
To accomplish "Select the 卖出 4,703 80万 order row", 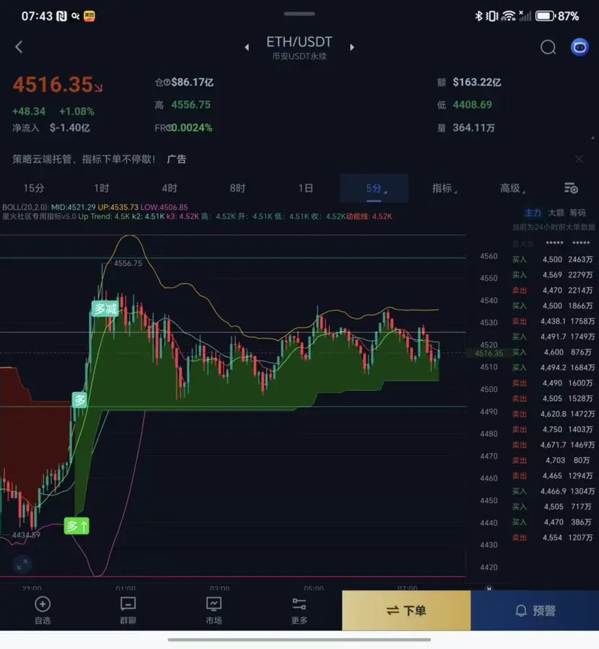I will (x=553, y=460).
